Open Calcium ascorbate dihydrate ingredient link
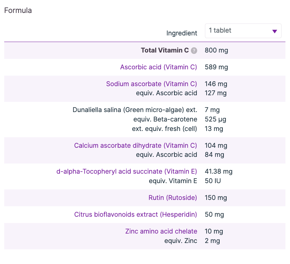Viewport: 290px width, 264px height. (136, 146)
